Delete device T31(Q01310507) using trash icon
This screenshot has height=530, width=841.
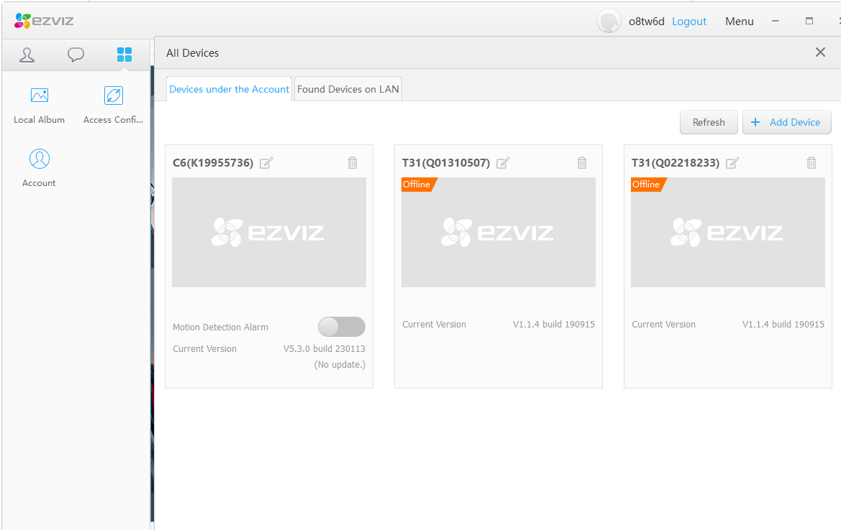(x=582, y=163)
